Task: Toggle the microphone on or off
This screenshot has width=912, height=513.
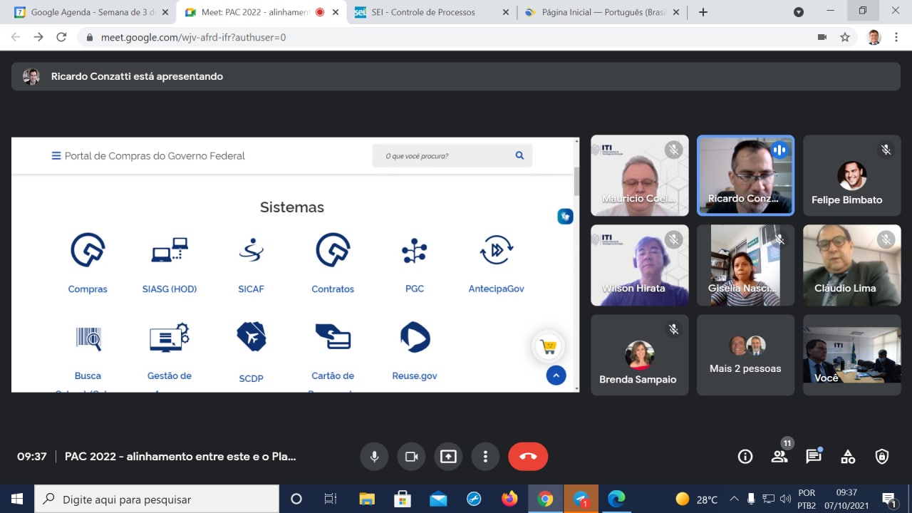Action: click(x=374, y=457)
